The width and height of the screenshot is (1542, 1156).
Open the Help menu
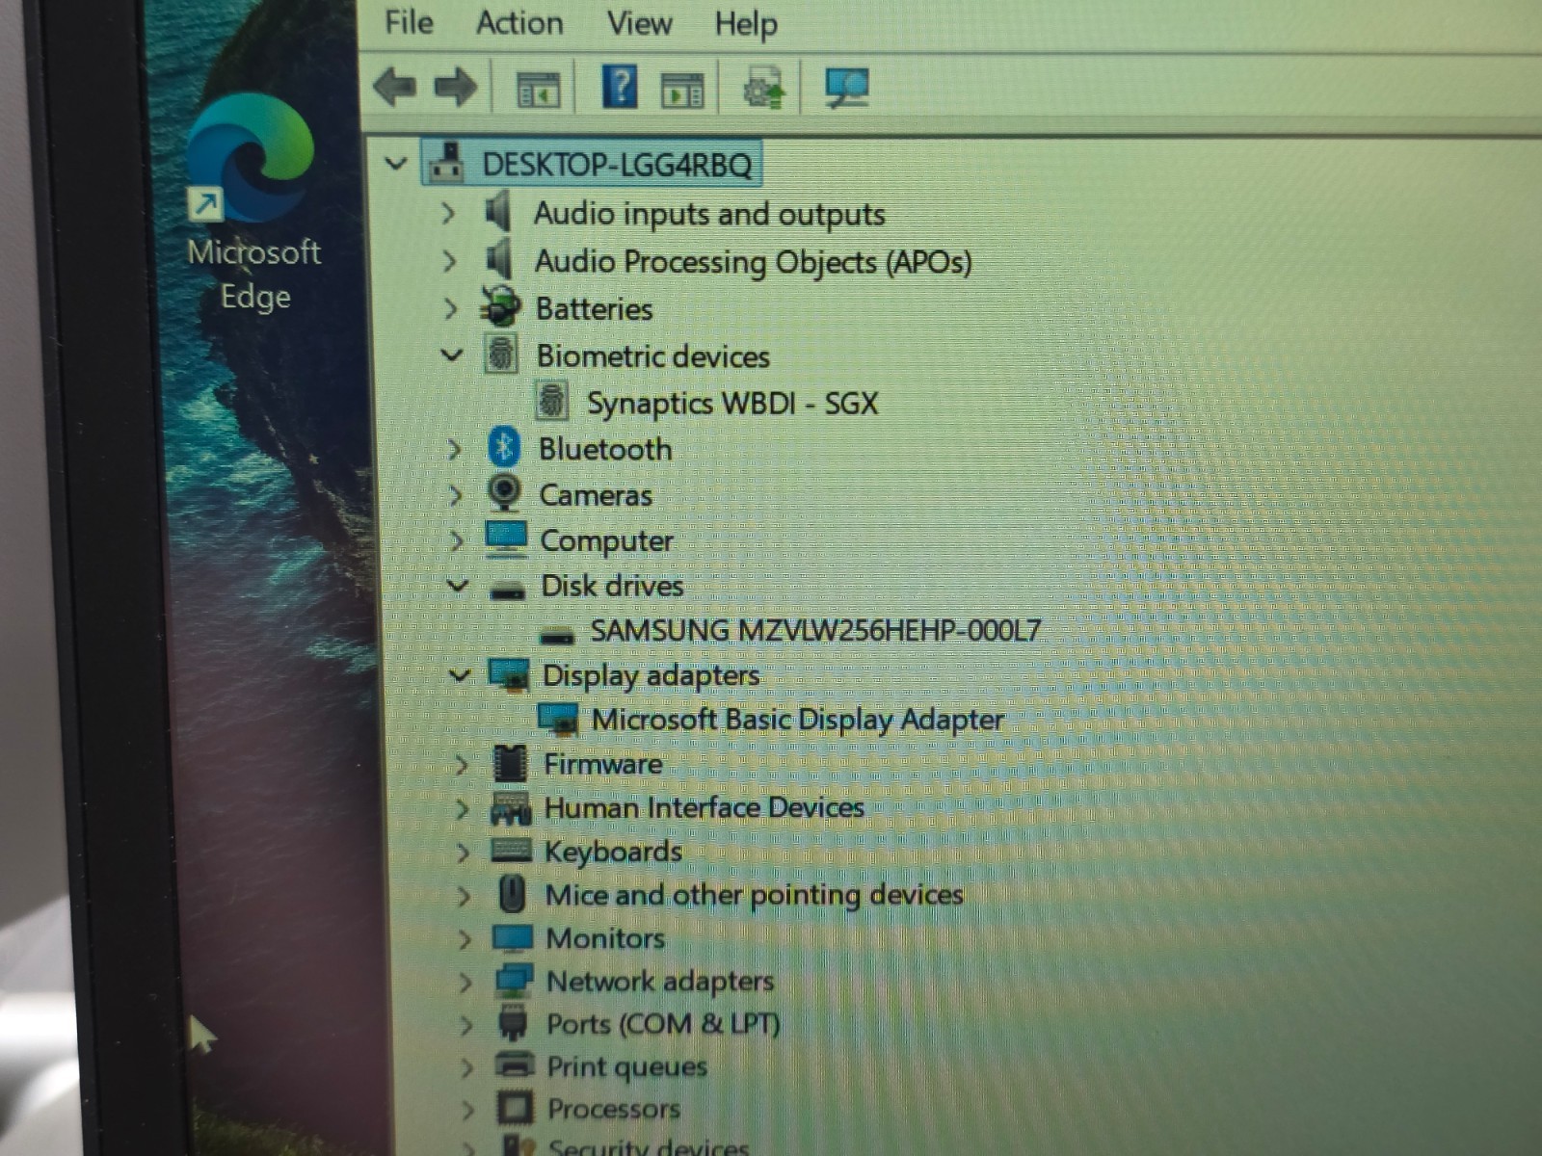click(x=746, y=24)
